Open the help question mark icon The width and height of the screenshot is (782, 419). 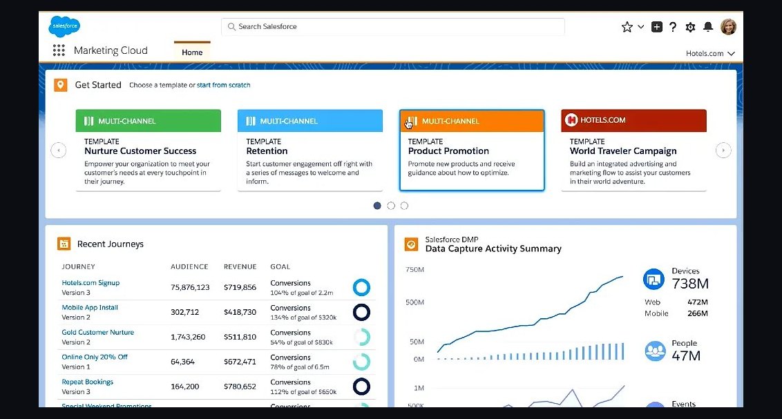673,27
